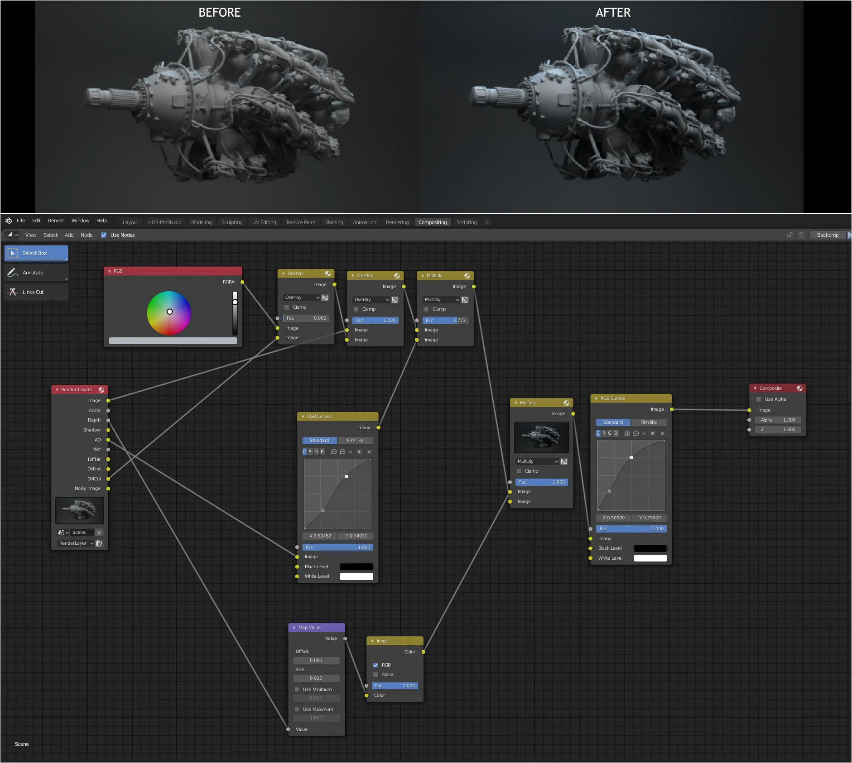The height and width of the screenshot is (763, 852).
Task: Clear scene with X in Render Layers node
Action: pos(99,533)
